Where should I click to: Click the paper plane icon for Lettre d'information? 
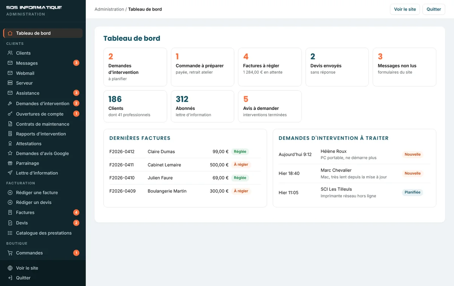pyautogui.click(x=10, y=173)
